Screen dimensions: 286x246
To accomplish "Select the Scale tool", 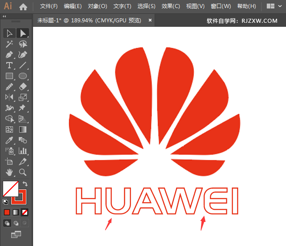I will coord(23,97).
